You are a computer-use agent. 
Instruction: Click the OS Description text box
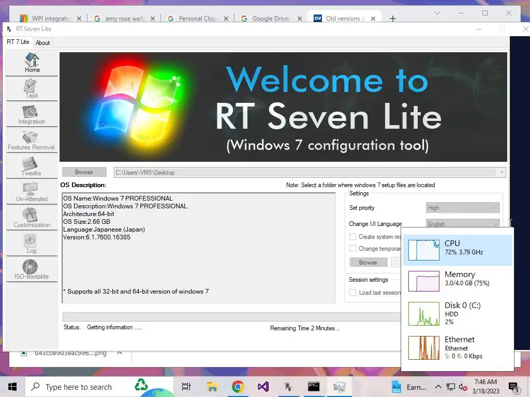coord(199,248)
